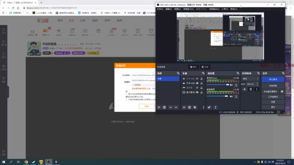Open the transition type dropdown
294x165 pixels.
pyautogui.click(x=250, y=79)
